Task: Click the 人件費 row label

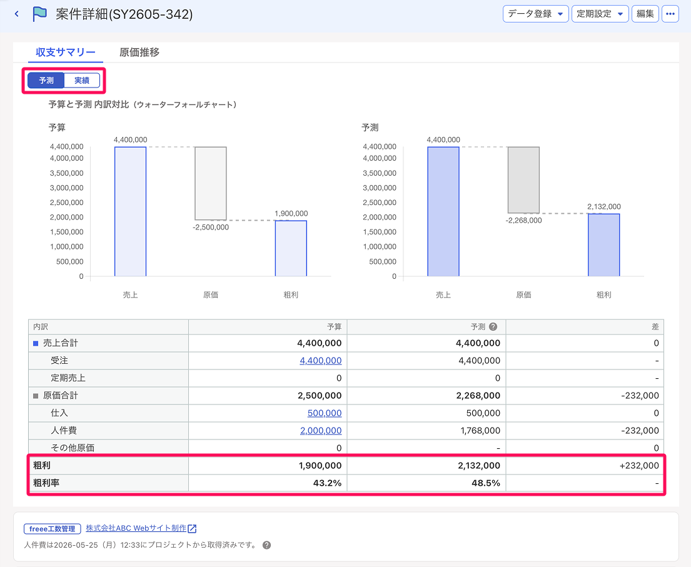Action: pos(63,431)
